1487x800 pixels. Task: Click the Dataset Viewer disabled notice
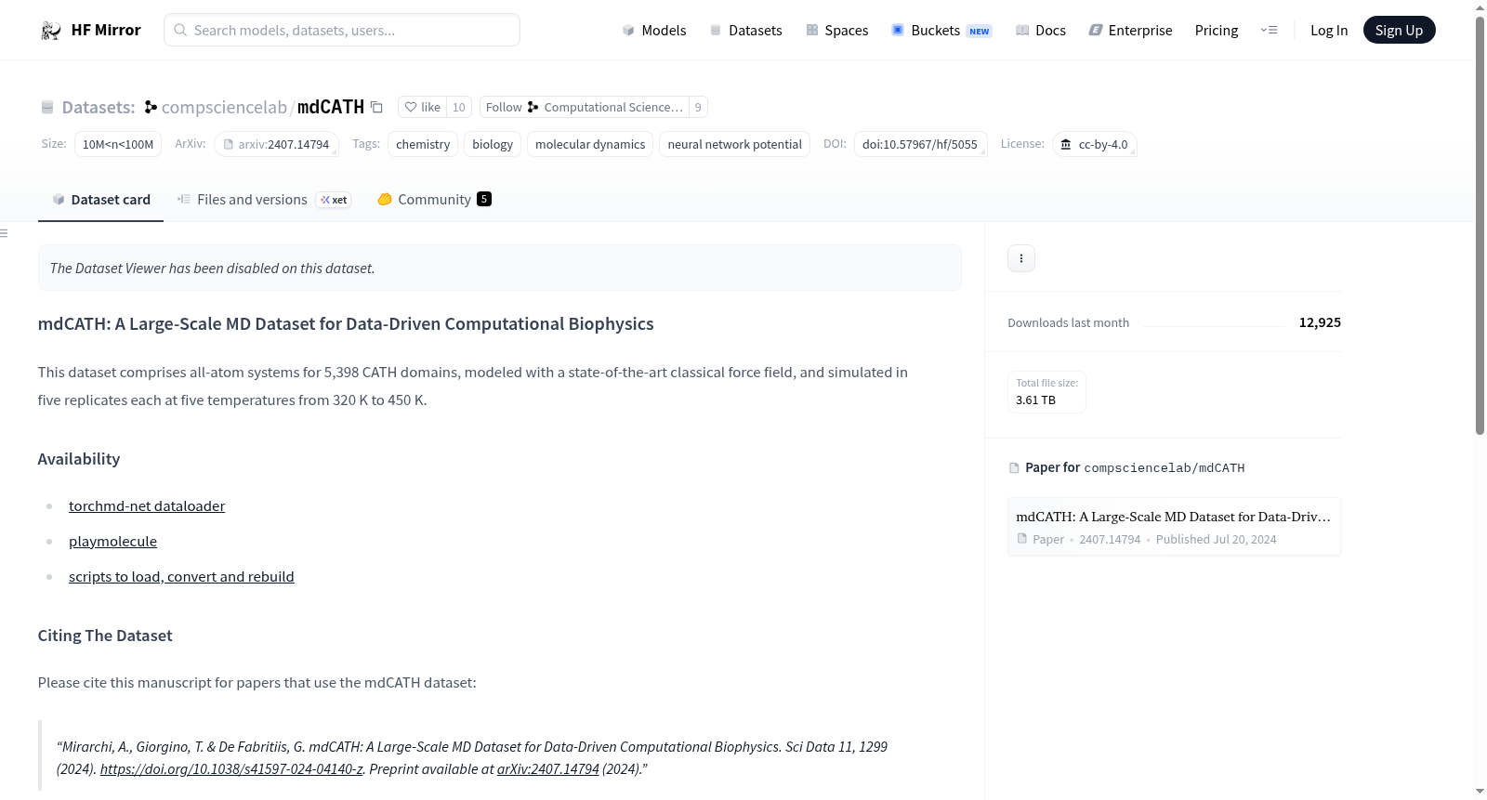(500, 268)
